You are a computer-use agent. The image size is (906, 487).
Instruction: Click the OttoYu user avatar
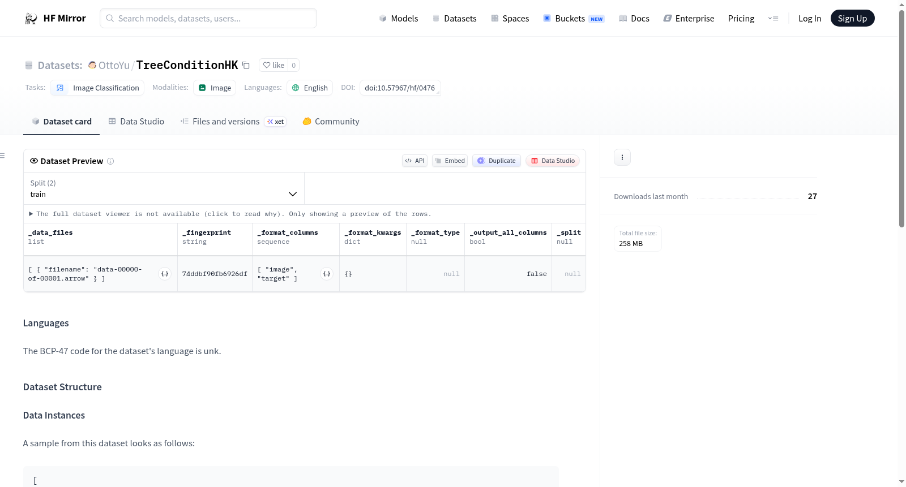click(92, 65)
